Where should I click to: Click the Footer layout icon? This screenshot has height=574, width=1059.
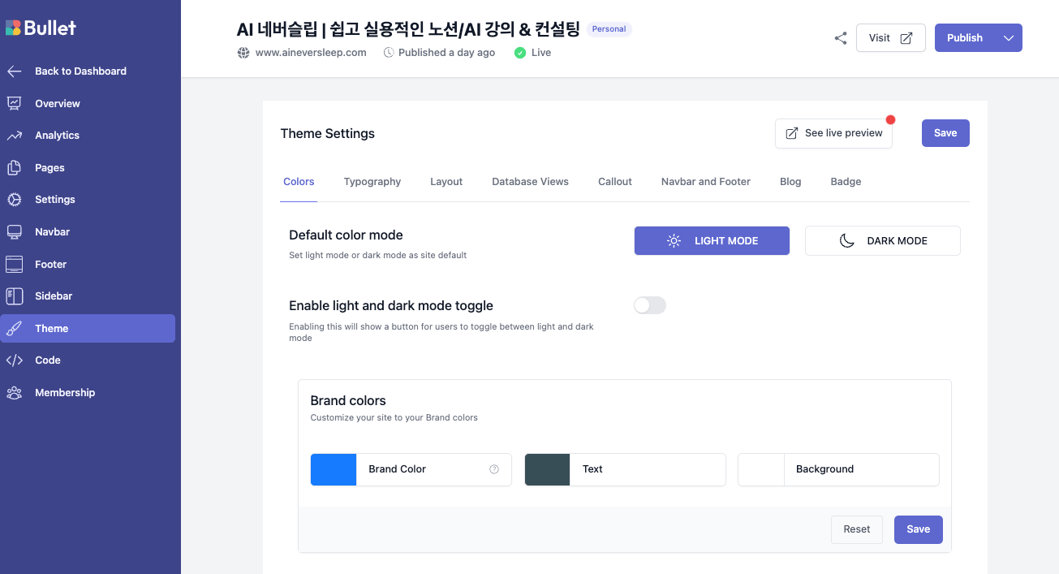[14, 264]
